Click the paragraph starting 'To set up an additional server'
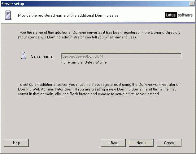Image resolution: width=196 pixels, height=154 pixels. [x=99, y=89]
